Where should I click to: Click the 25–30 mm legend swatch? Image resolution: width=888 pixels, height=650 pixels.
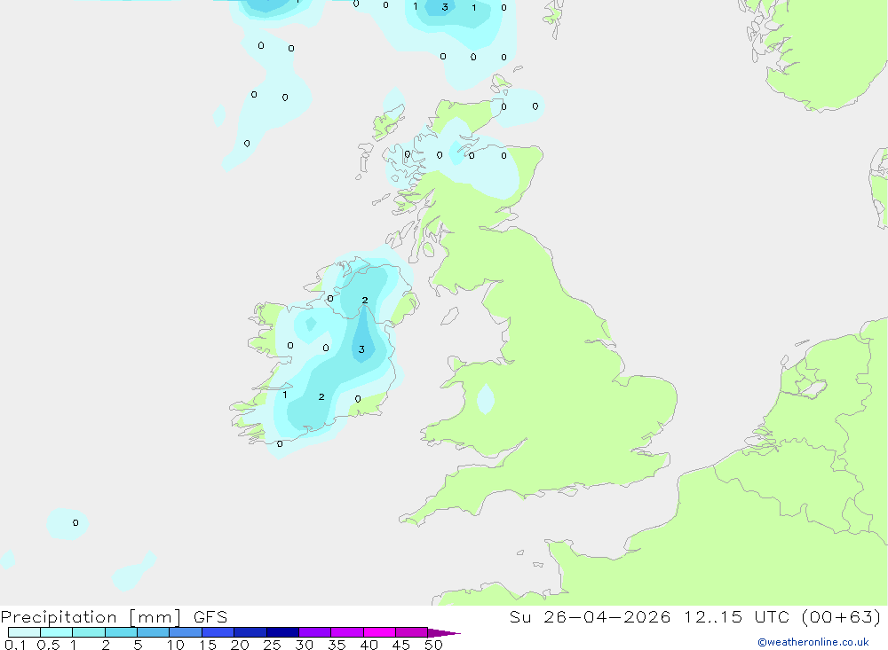(282, 632)
